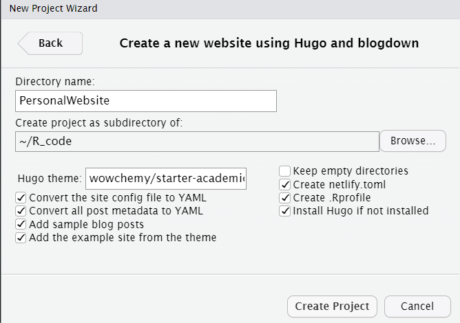The height and width of the screenshot is (323, 460).
Task: Click the subdirectory path field showing ~/R_code
Action: coord(197,142)
